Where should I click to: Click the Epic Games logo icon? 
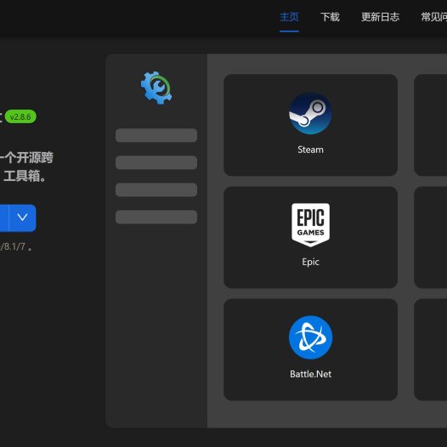coord(310,225)
